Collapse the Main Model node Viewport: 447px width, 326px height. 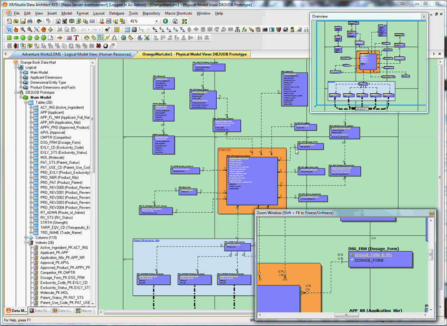[21, 97]
